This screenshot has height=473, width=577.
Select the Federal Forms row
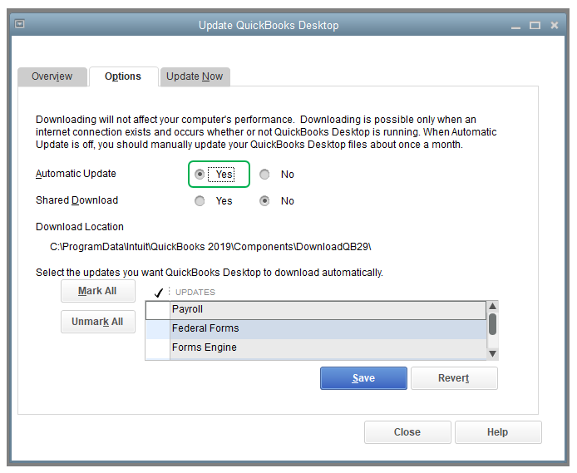[316, 329]
